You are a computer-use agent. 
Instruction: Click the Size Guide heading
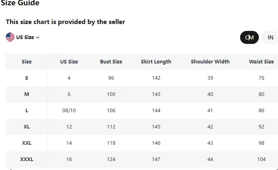[20, 3]
